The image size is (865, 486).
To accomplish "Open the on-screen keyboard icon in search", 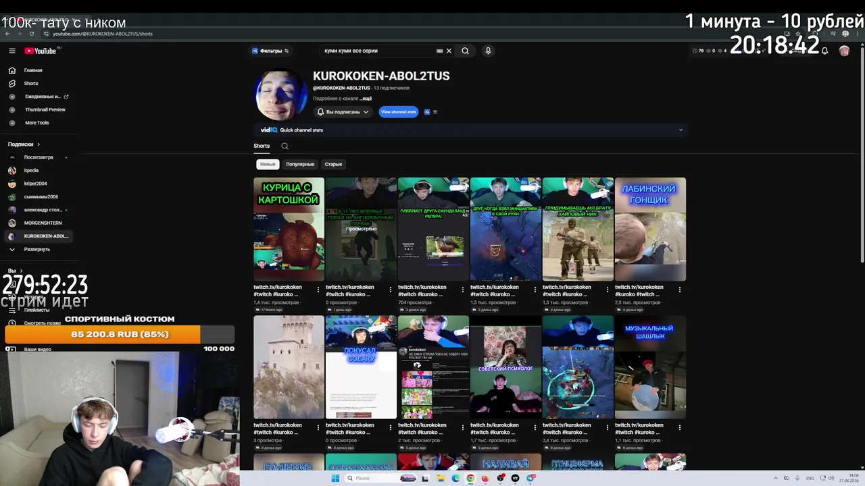I will point(440,51).
